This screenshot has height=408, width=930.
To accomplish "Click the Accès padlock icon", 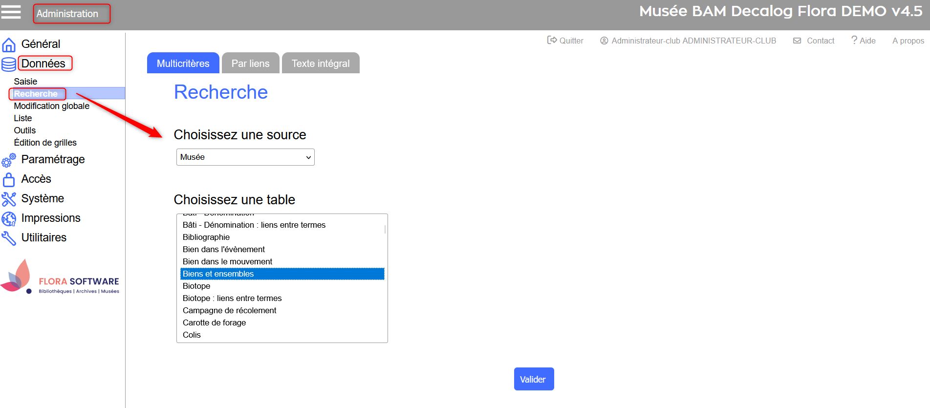I will tap(9, 179).
